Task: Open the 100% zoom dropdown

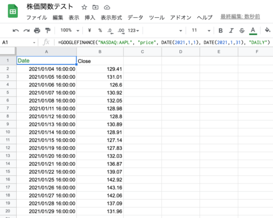Action: (x=70, y=31)
